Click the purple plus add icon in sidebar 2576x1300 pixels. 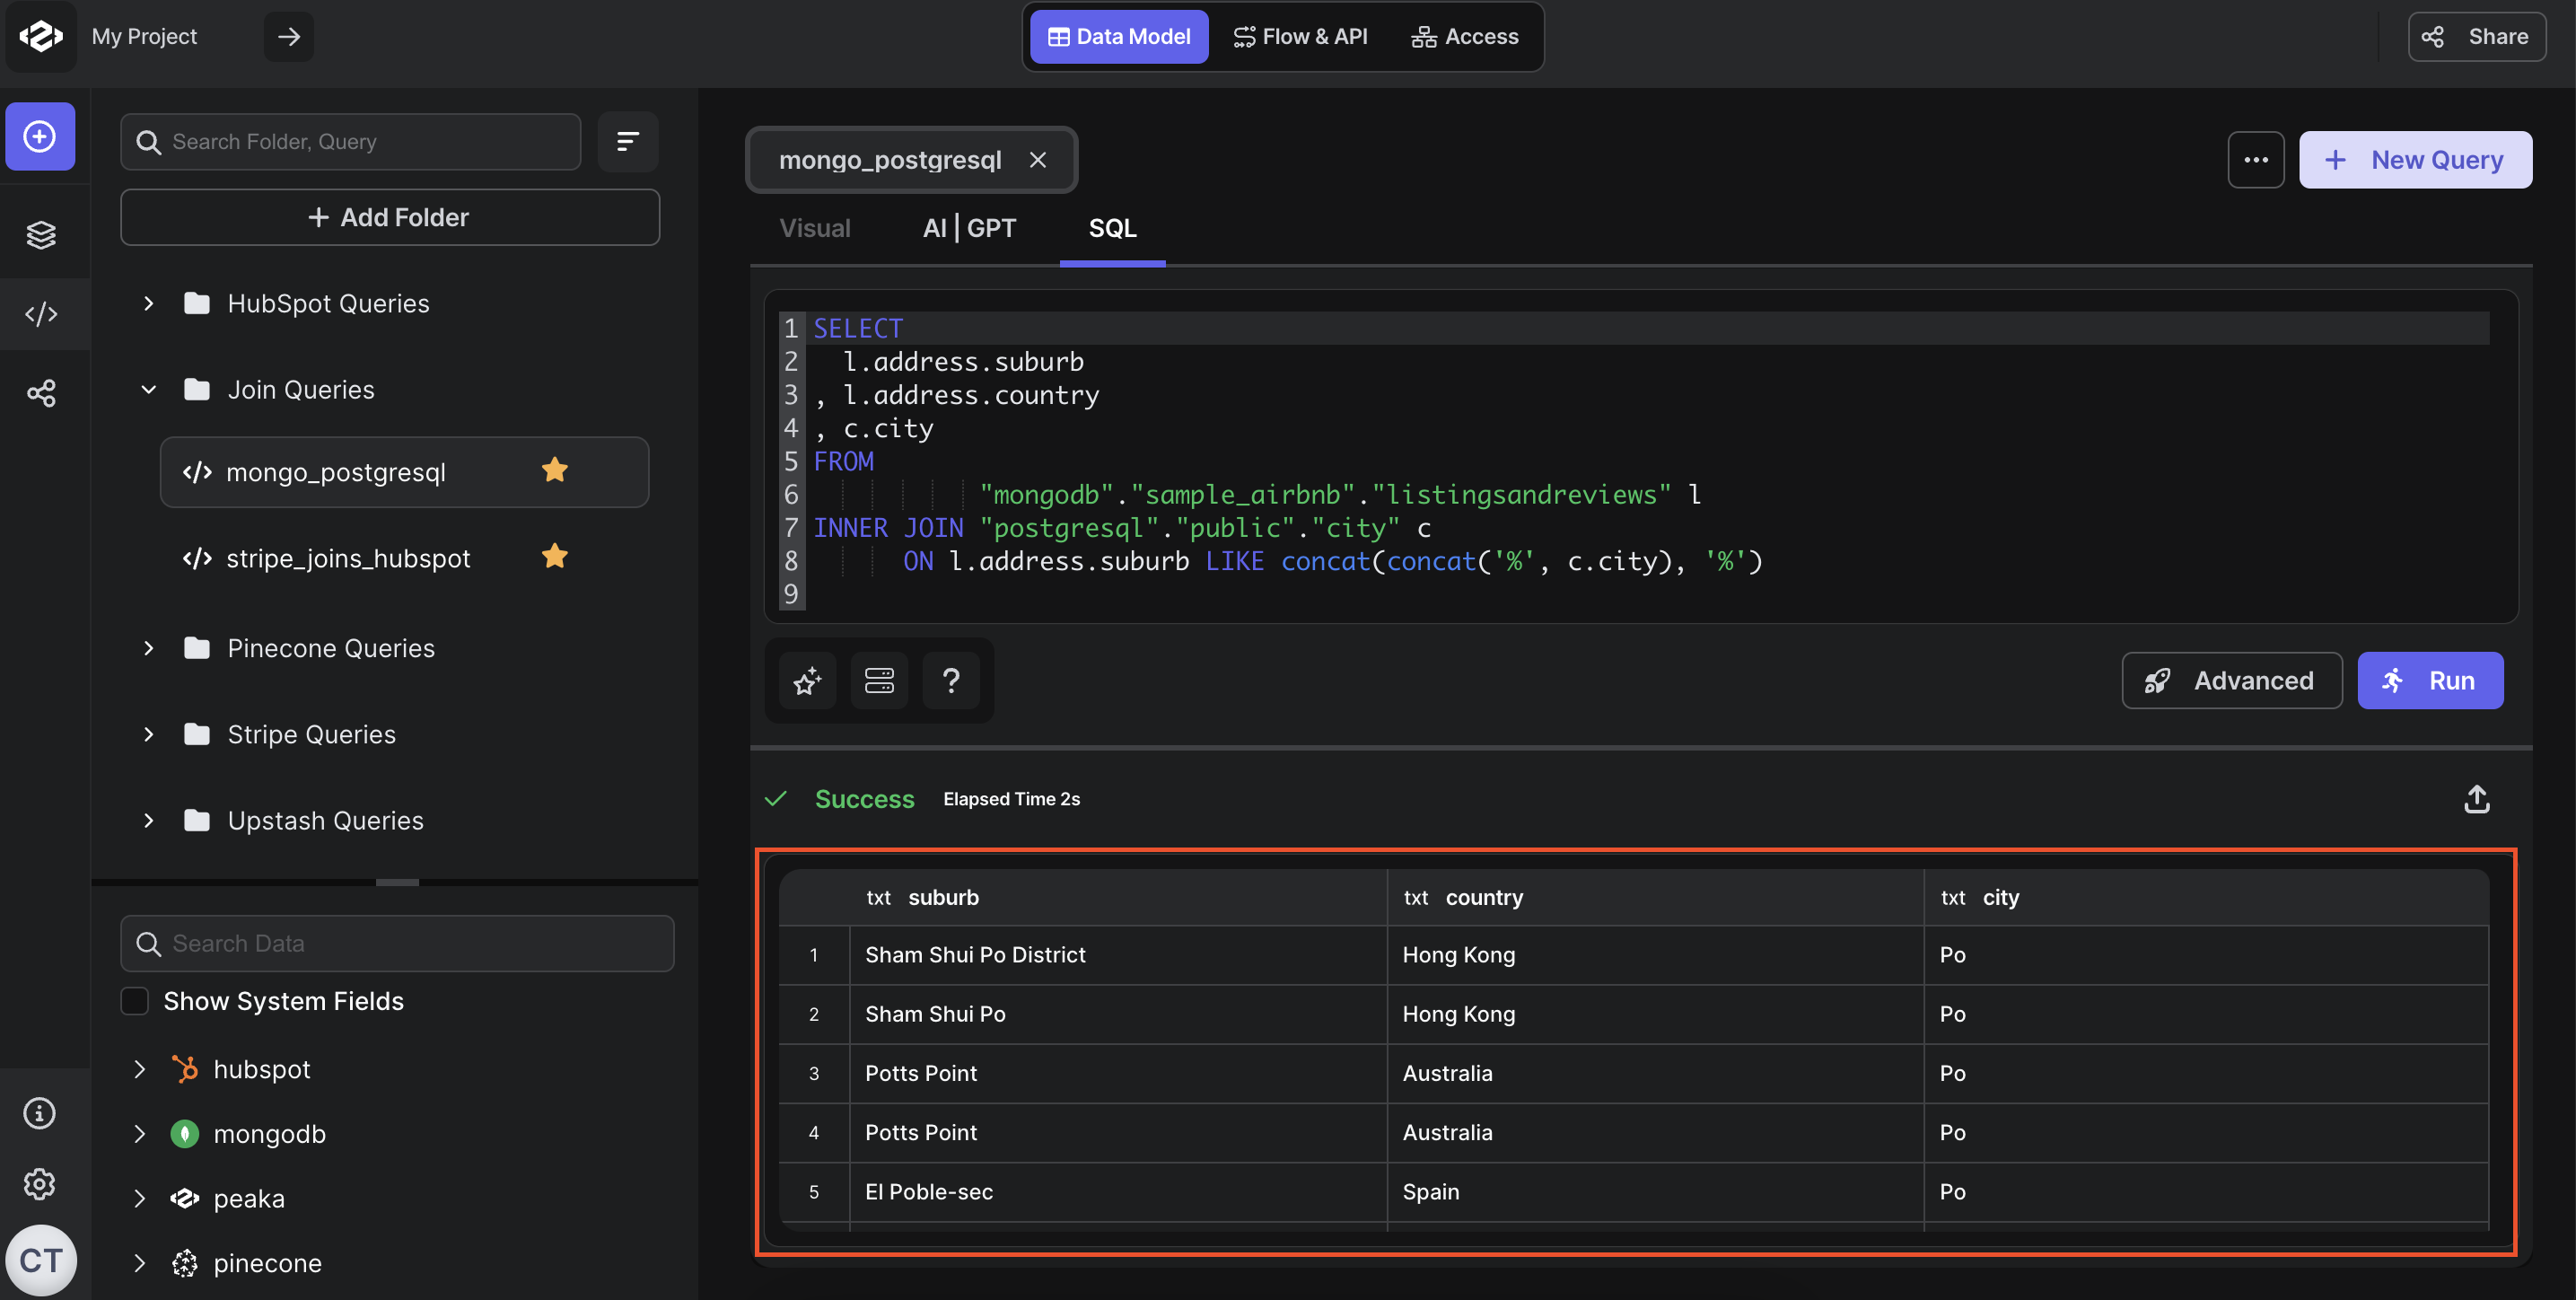tap(40, 136)
